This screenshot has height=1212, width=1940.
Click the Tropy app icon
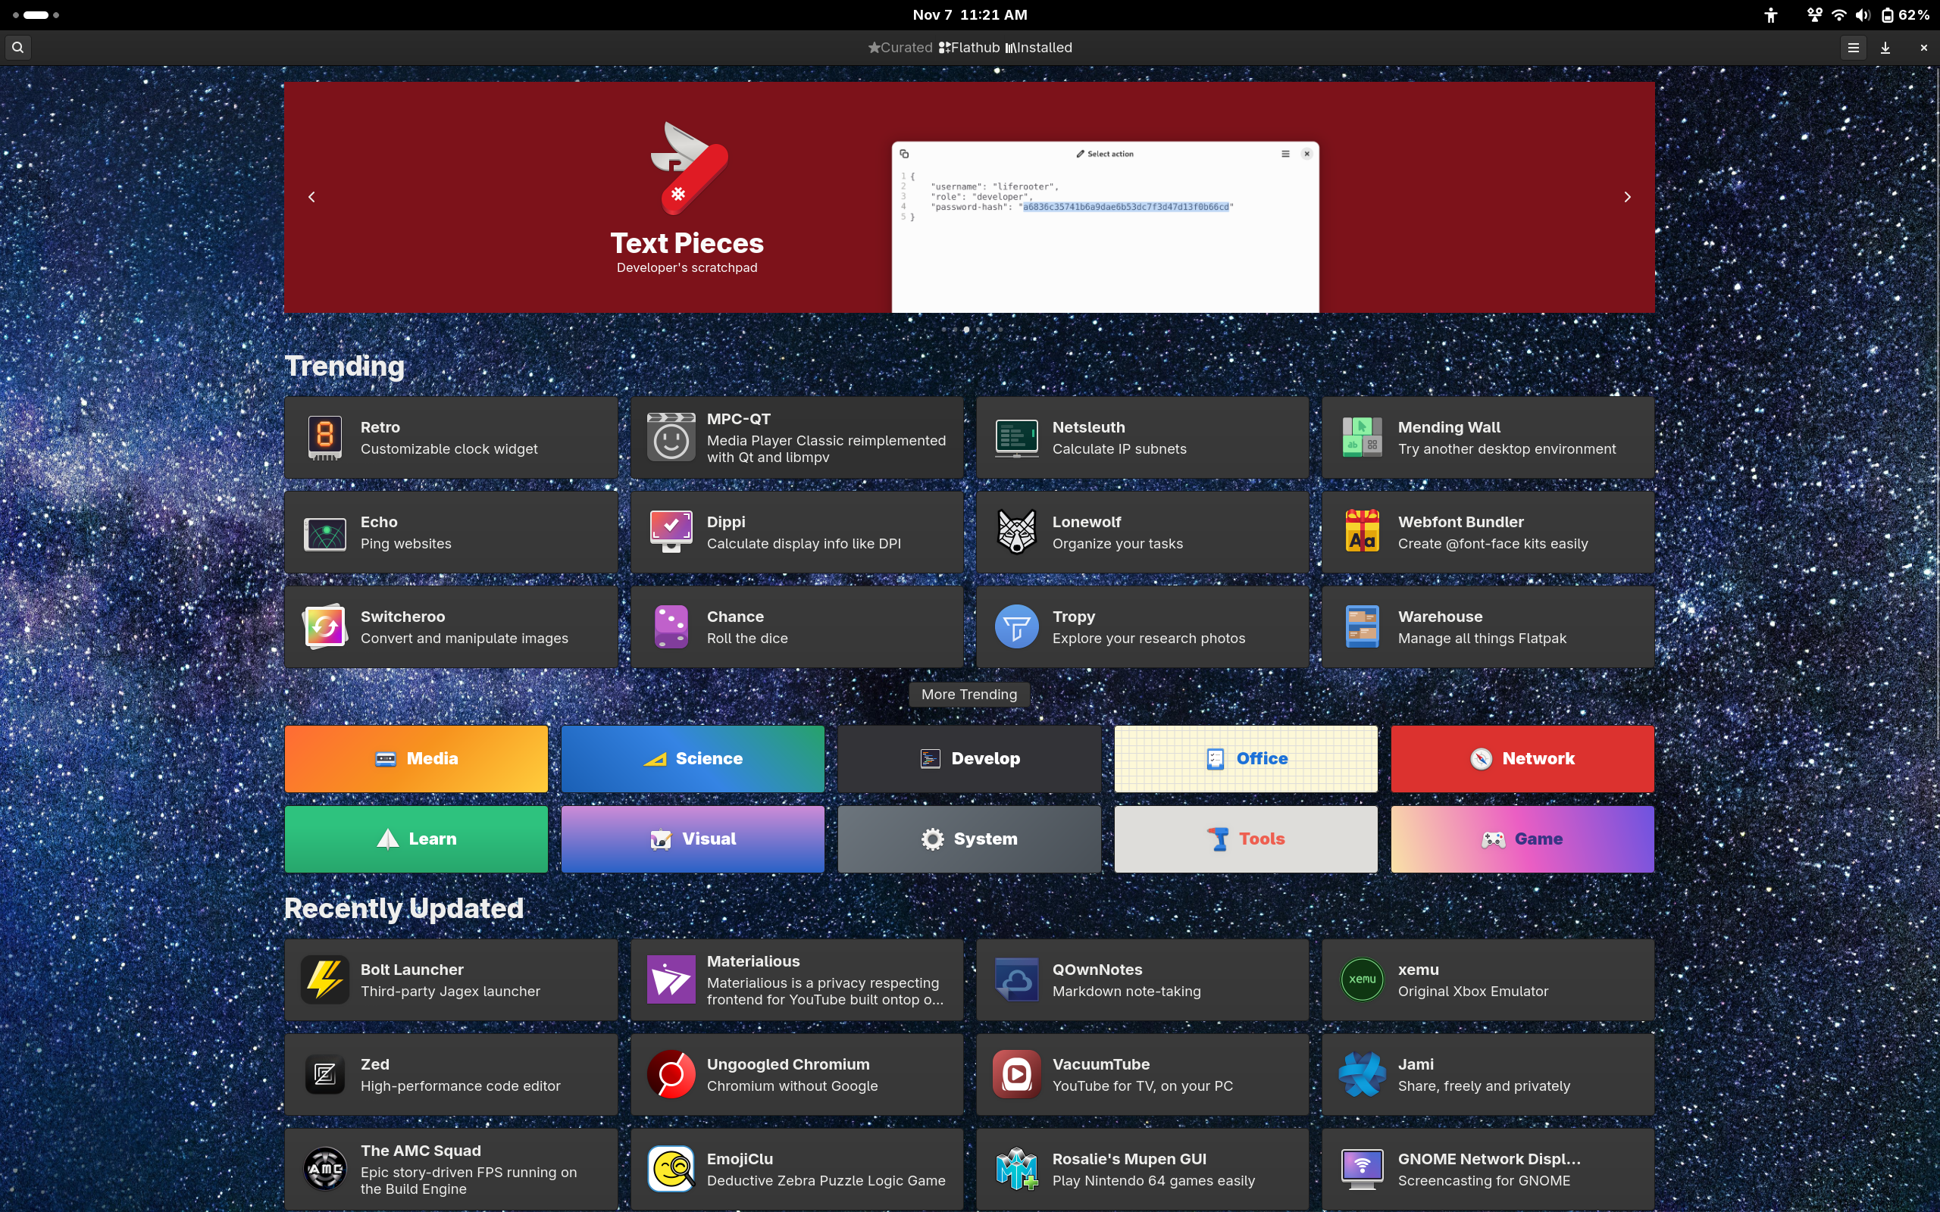[x=1016, y=627]
